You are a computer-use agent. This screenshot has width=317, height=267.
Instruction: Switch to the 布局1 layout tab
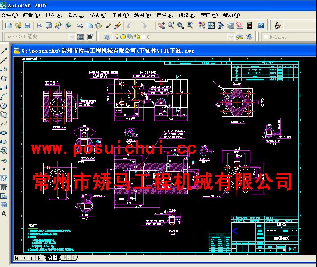pyautogui.click(x=69, y=258)
